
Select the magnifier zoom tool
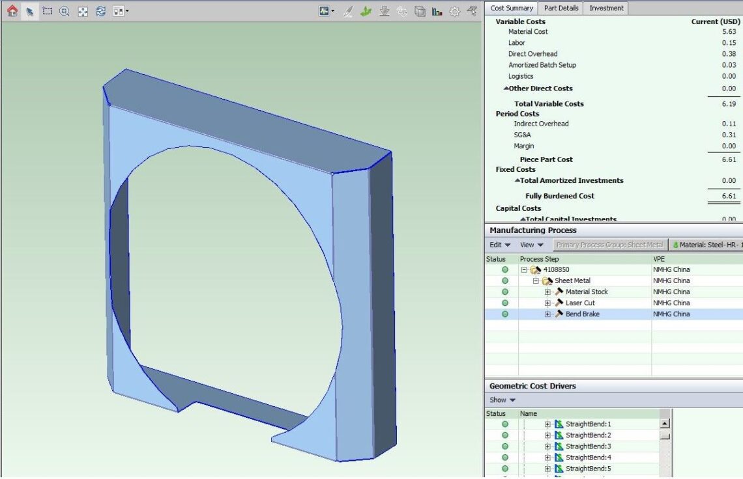point(63,11)
